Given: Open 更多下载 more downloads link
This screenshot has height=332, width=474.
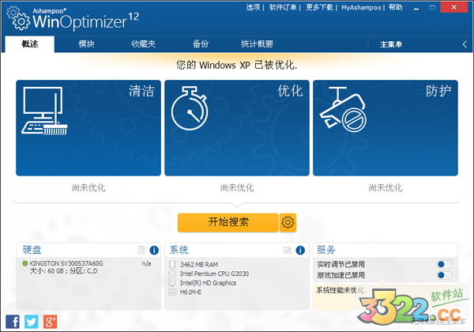Looking at the screenshot, I should 319,7.
